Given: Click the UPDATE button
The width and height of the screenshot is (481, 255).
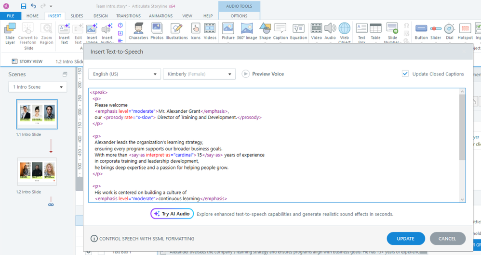Looking at the screenshot, I should tap(405, 239).
